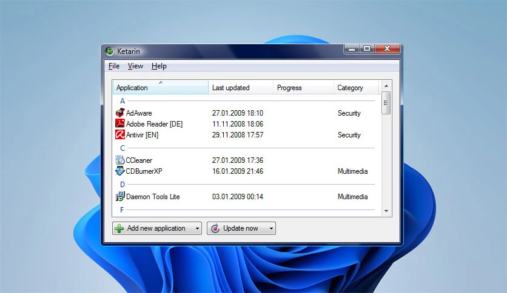The width and height of the screenshot is (507, 293).
Task: Click the date 16.01.2009 21:46
Action: [x=238, y=171]
